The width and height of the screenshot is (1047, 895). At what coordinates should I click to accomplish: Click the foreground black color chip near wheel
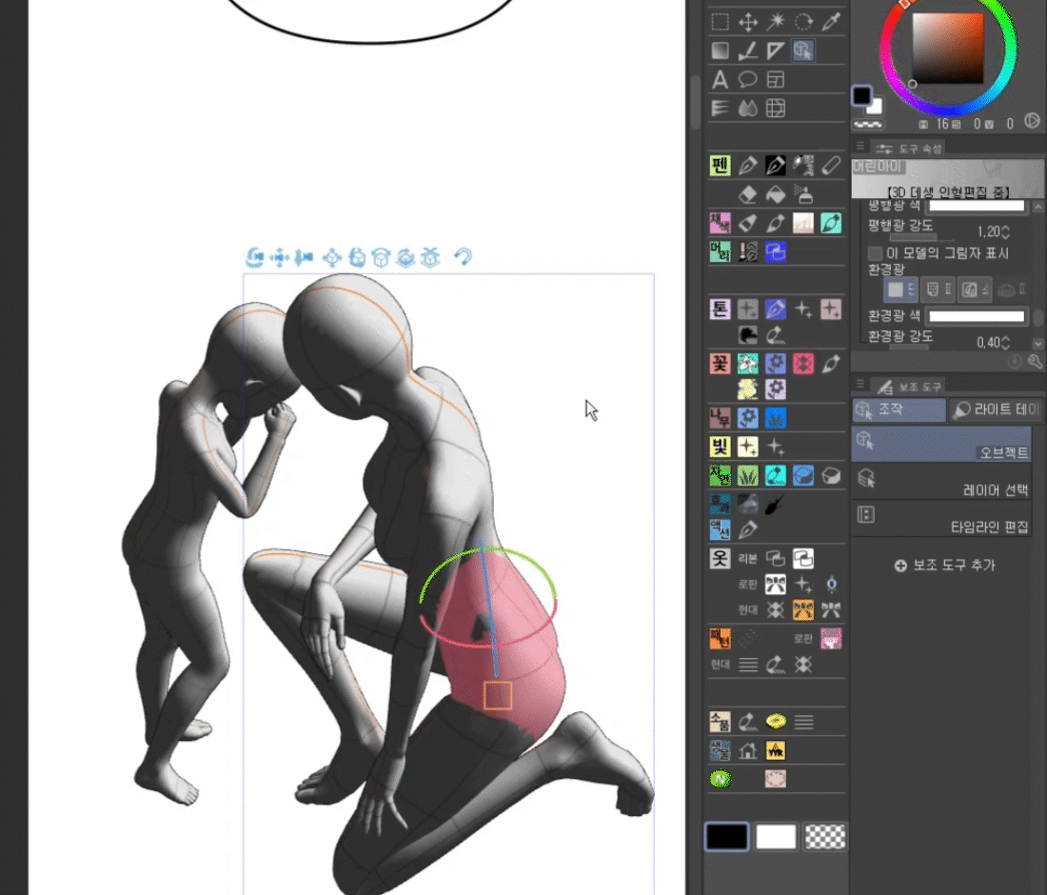click(861, 95)
